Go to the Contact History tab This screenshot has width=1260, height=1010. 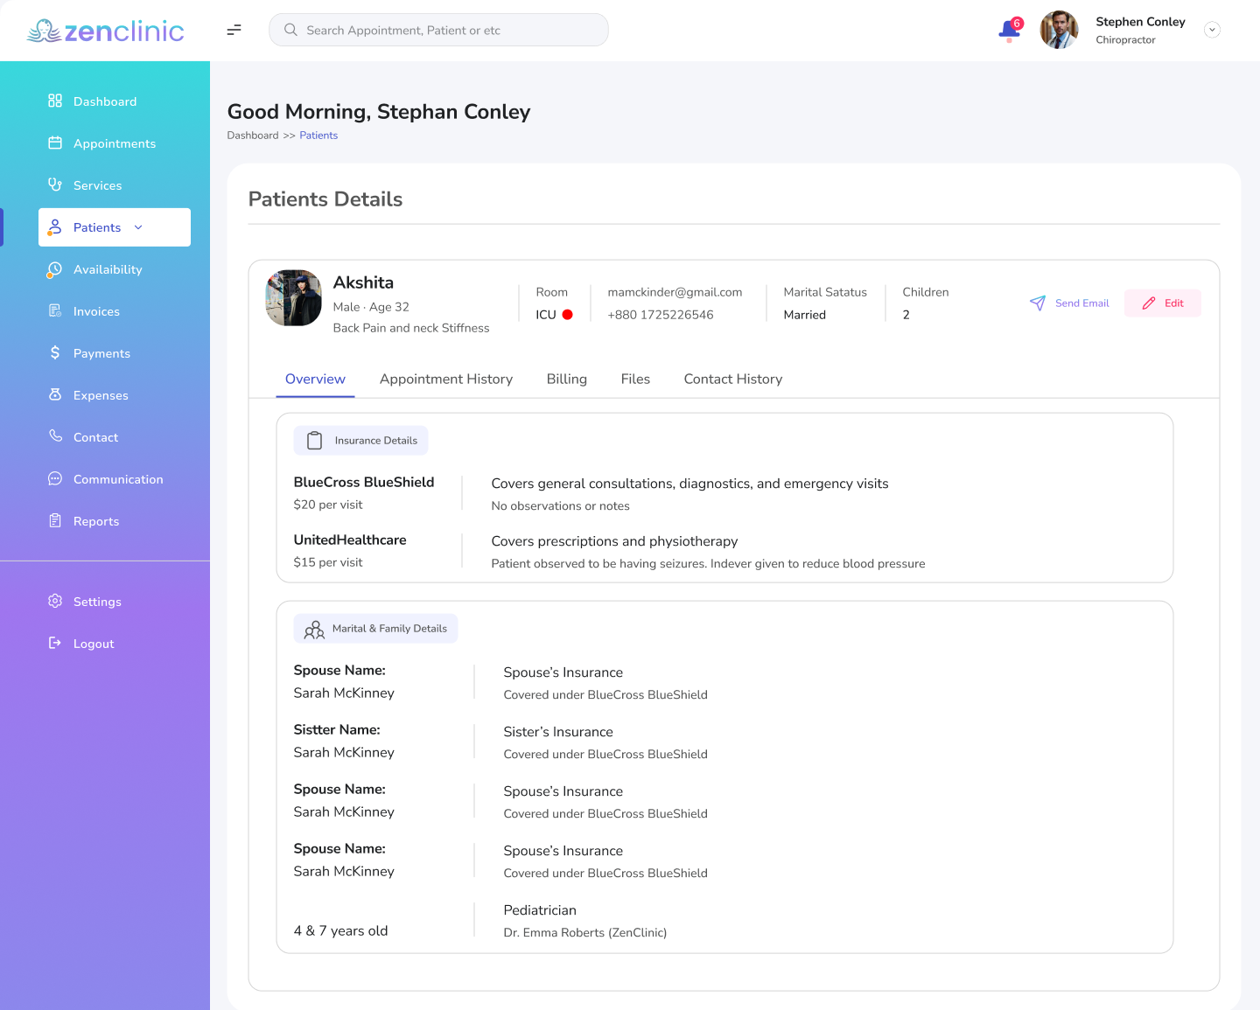click(x=733, y=380)
